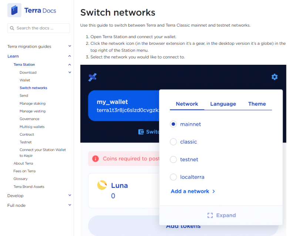Expand the Full node section chevron
296x236 pixels.
(x=70, y=205)
